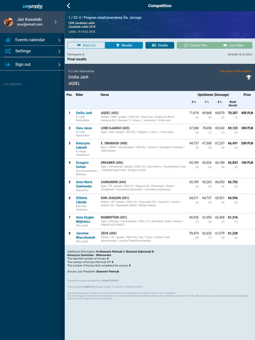Select horse DON JOAQUIN (601)
Image resolution: width=255 pixels, height=340 pixels.
[x=115, y=198]
